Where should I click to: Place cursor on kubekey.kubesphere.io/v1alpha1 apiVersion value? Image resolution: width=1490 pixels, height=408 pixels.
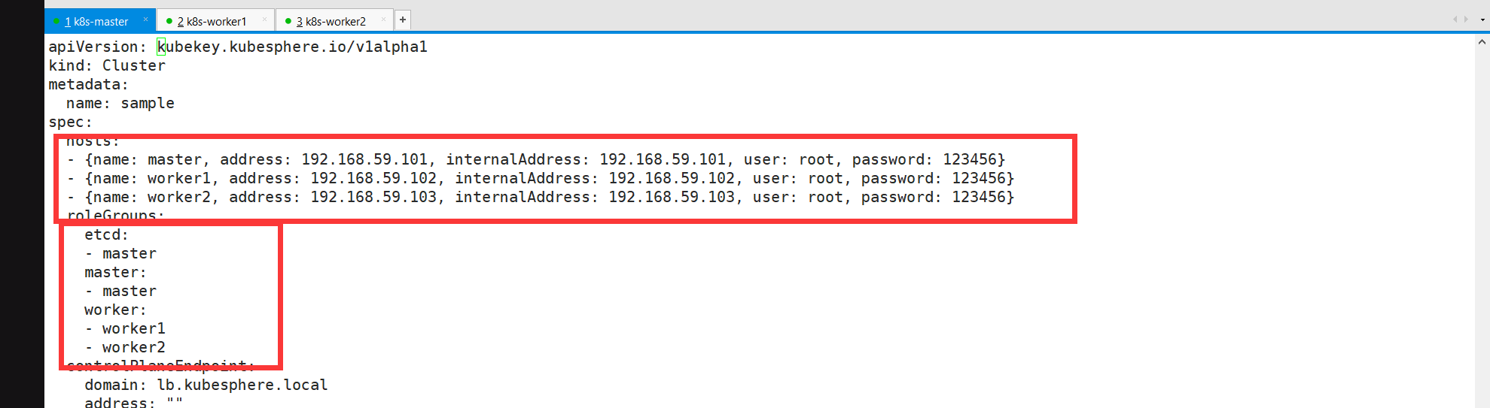[292, 47]
